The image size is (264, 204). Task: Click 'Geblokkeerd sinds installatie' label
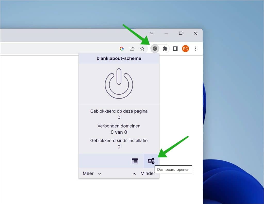pos(119,140)
